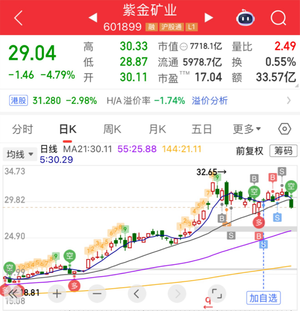This screenshot has width=300, height=311.
Task: Tap the 32.65 high price label
Action: pyautogui.click(x=211, y=172)
